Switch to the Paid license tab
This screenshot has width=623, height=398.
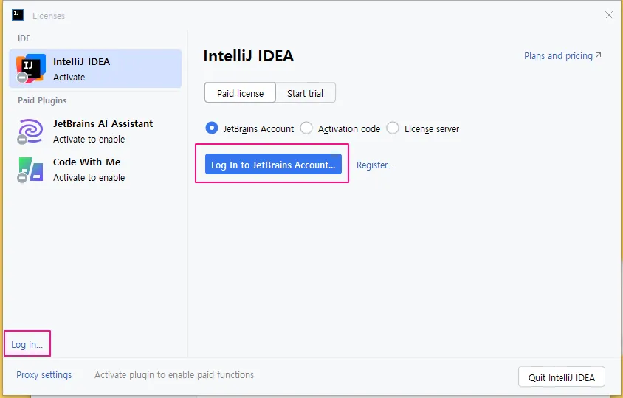tap(240, 92)
